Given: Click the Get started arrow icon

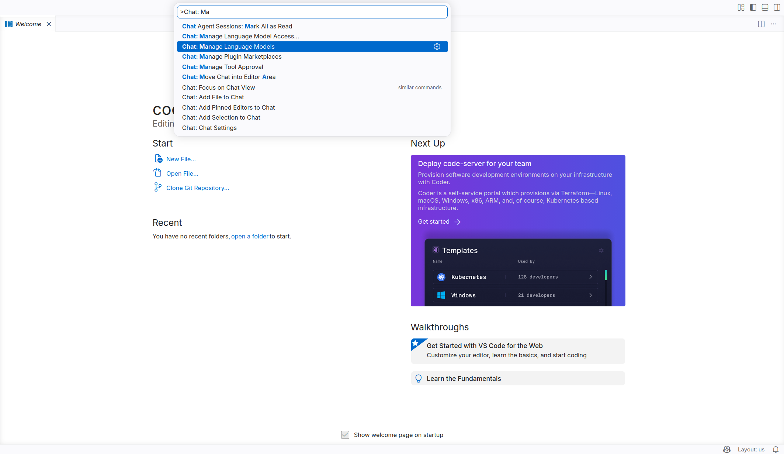Looking at the screenshot, I should (x=457, y=222).
